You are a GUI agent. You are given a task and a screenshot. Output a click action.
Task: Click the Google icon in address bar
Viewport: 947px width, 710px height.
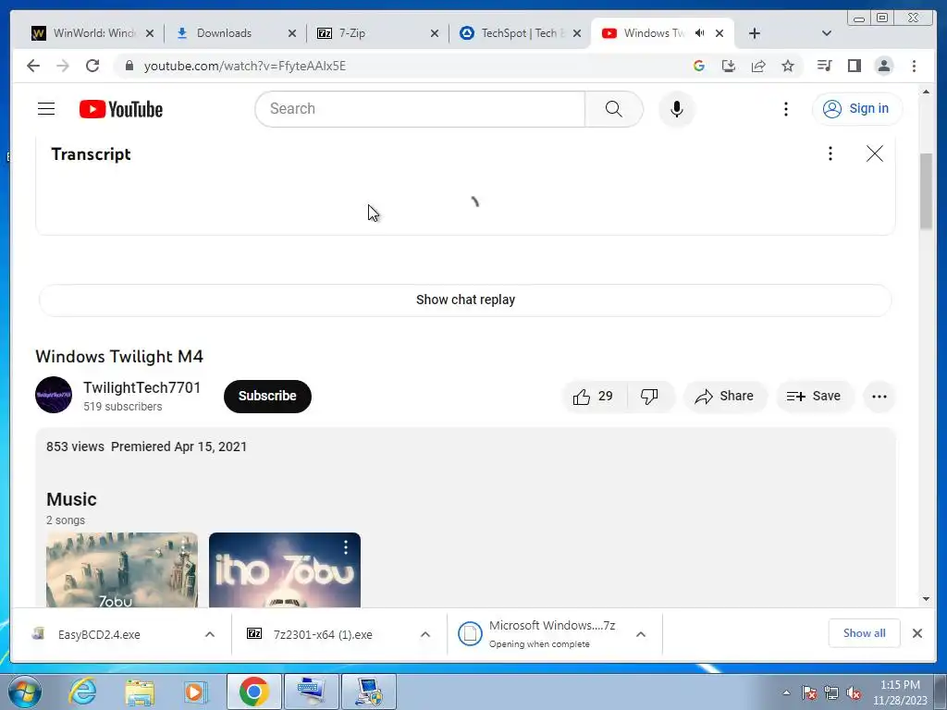click(x=699, y=66)
